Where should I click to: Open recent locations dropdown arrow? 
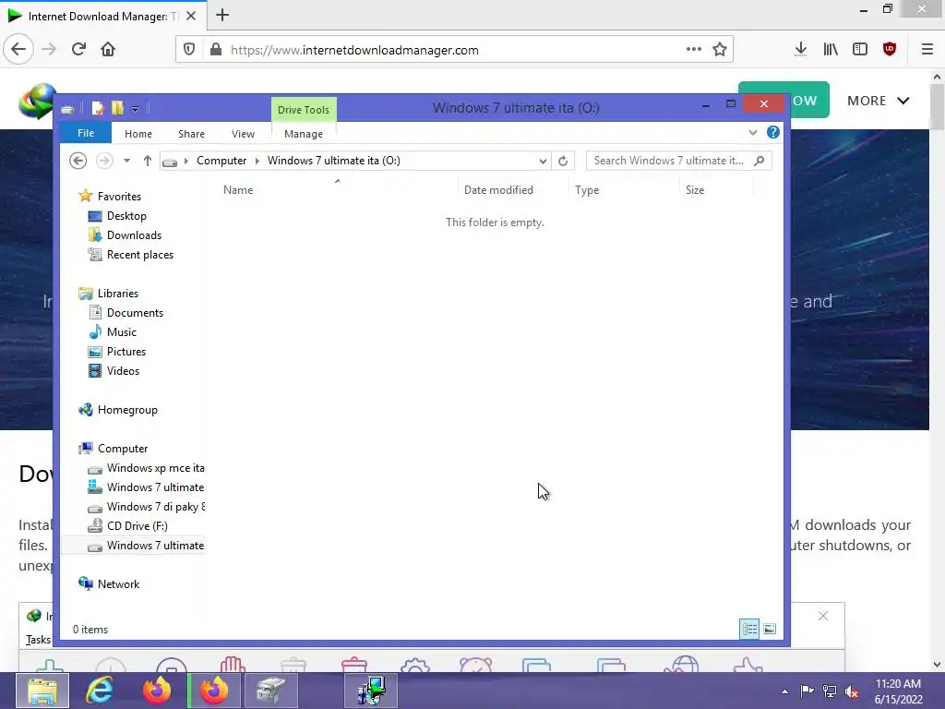[x=126, y=161]
